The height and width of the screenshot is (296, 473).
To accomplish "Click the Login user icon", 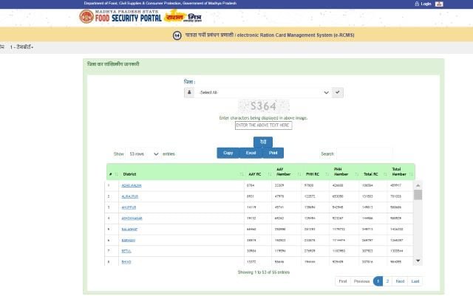I will pos(417,4).
